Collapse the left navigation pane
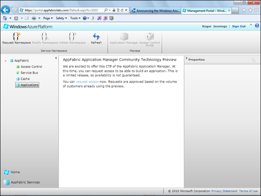The width and height of the screenshot is (261, 196). [x=56, y=58]
